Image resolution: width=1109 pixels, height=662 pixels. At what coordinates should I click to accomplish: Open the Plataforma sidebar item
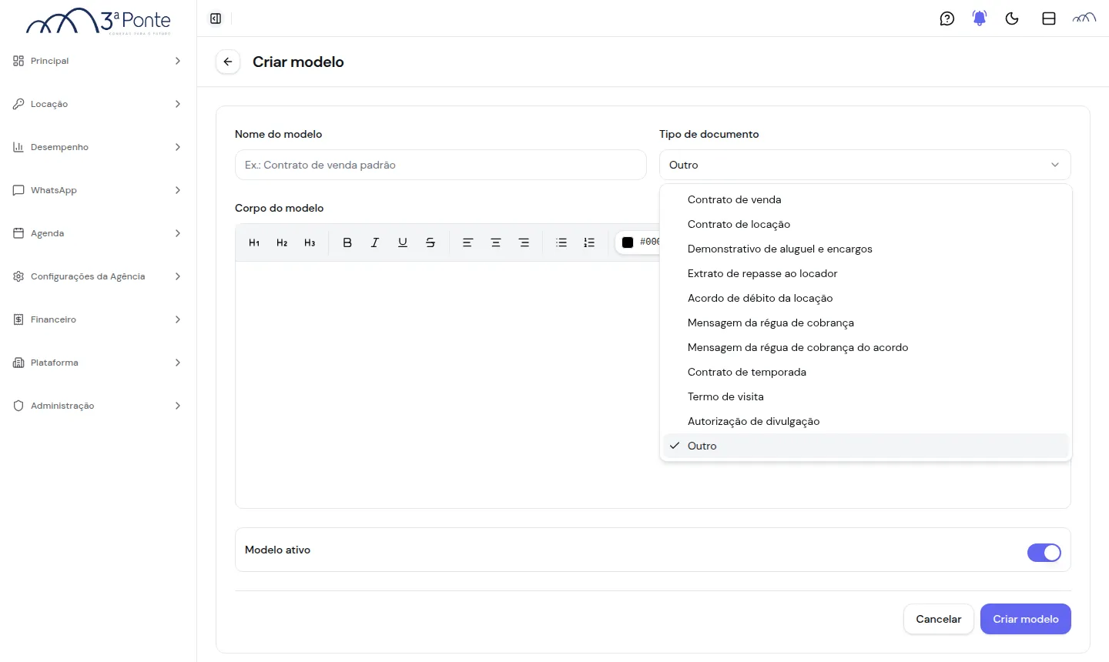(98, 363)
